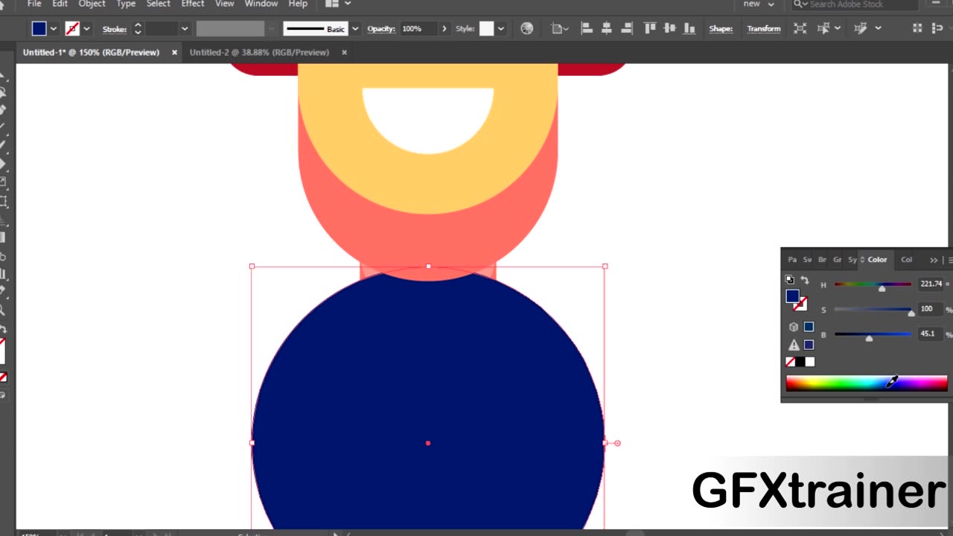
Task: Switch to the Color panel tab
Action: click(877, 259)
